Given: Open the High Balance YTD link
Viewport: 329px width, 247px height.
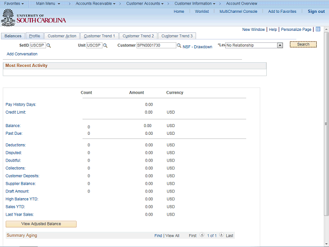Looking at the screenshot, I should click(x=22, y=199).
